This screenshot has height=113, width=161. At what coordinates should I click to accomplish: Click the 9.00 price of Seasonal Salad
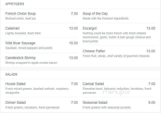(152, 102)
